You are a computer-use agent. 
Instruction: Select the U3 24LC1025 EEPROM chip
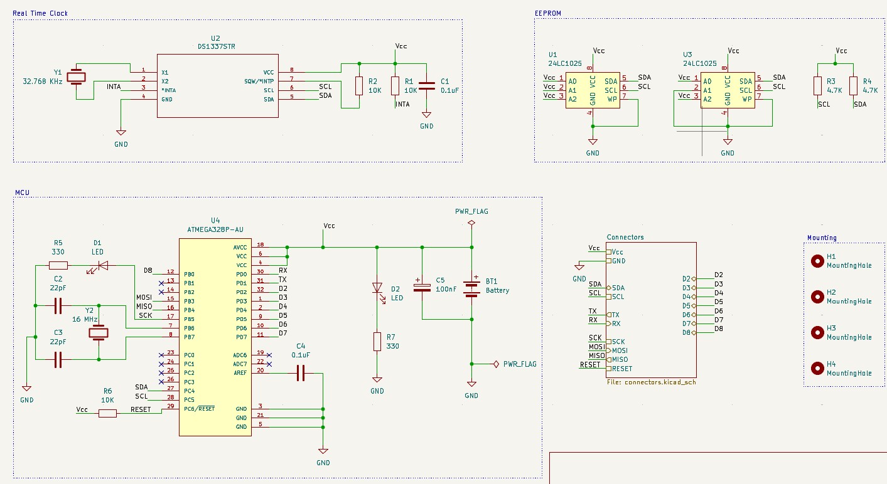(727, 90)
